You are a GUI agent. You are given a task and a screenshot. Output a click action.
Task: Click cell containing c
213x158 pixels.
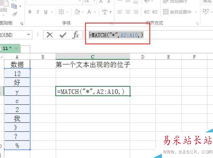pyautogui.click(x=17, y=100)
